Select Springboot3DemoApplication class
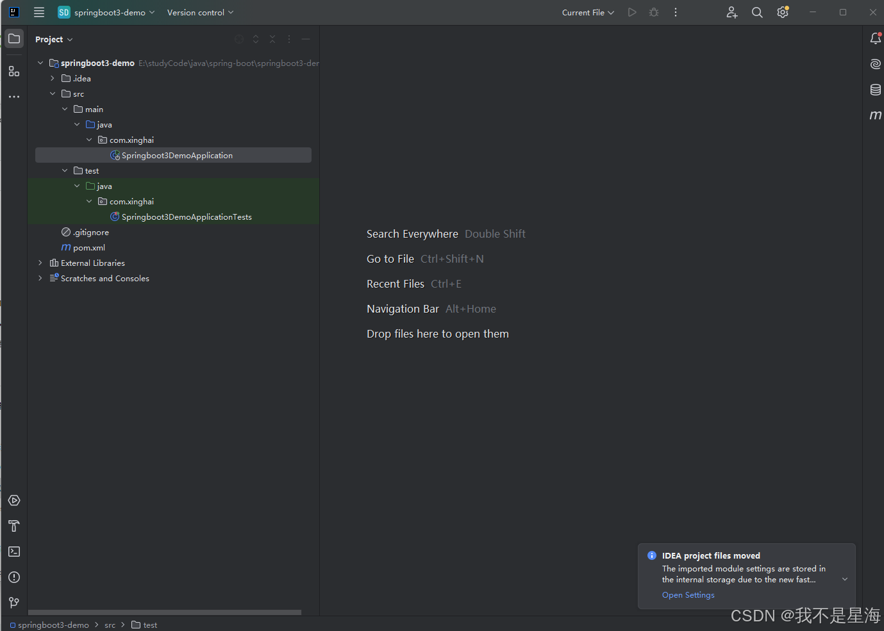Screen dimensions: 884x631 [173, 155]
